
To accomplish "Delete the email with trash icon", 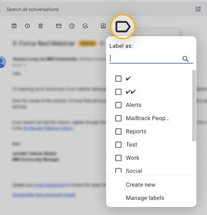I will (x=41, y=26).
